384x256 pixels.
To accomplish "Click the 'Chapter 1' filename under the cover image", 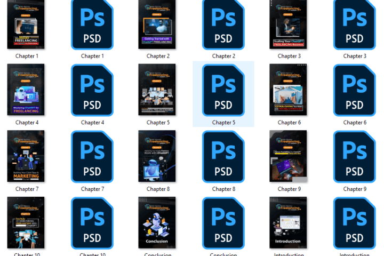I will click(27, 56).
